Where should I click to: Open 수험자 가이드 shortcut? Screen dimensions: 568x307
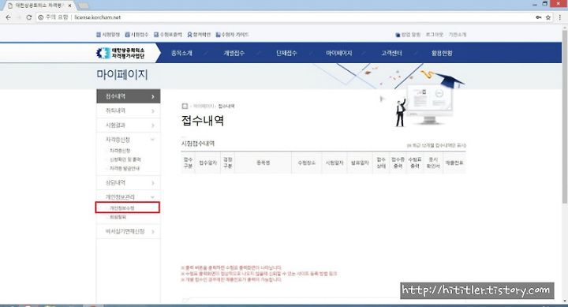coord(232,35)
